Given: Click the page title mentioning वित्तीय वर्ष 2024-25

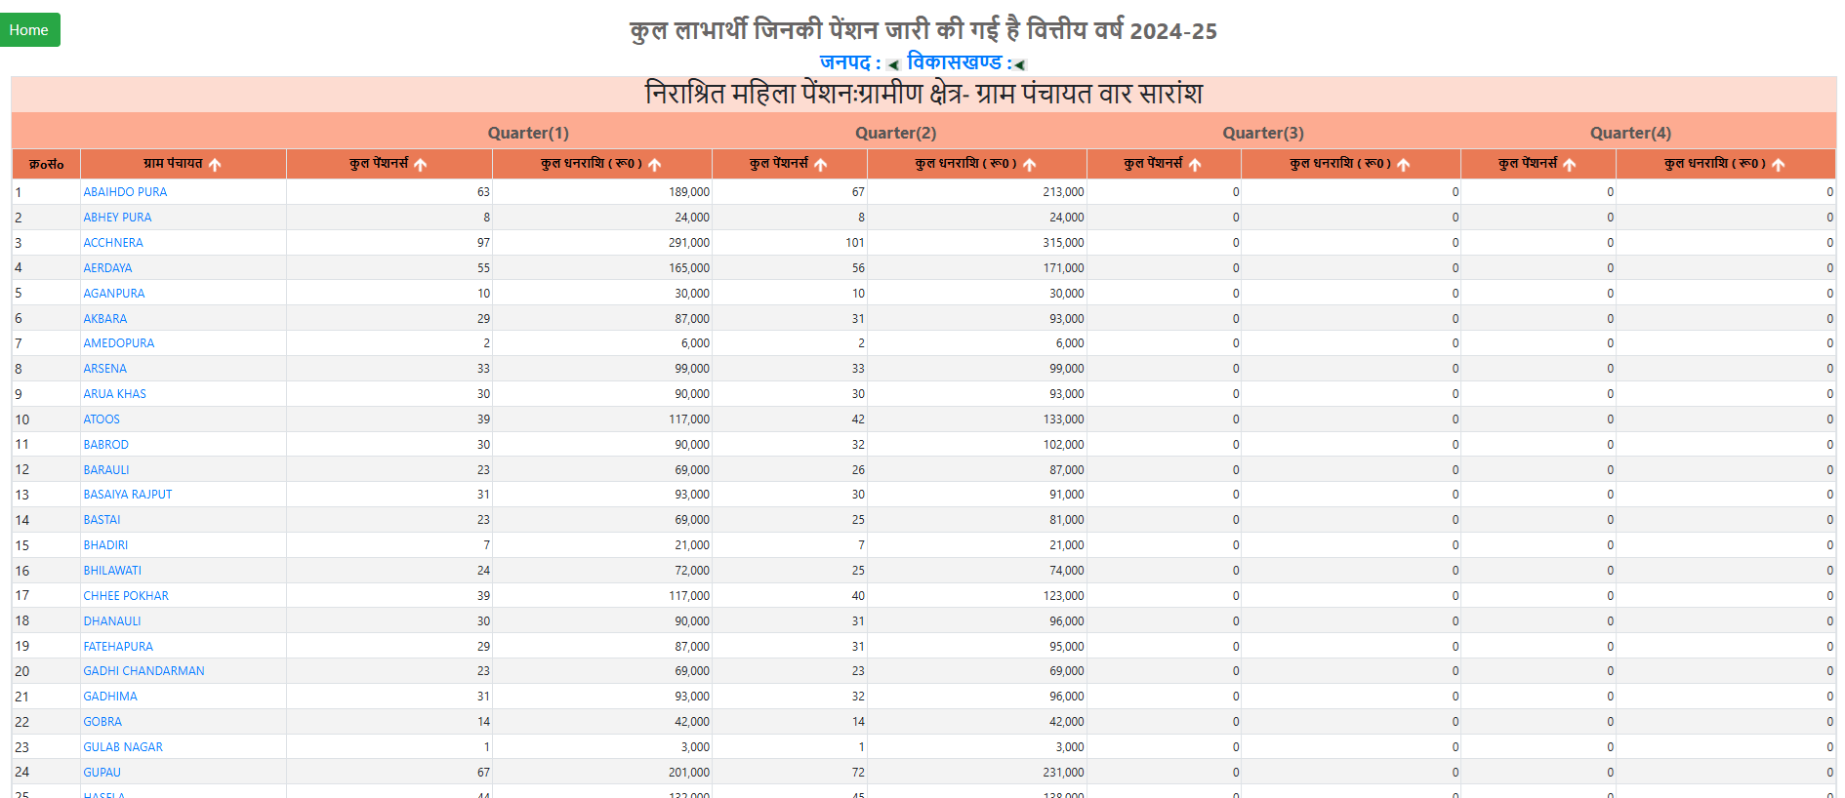Looking at the screenshot, I should point(923,30).
